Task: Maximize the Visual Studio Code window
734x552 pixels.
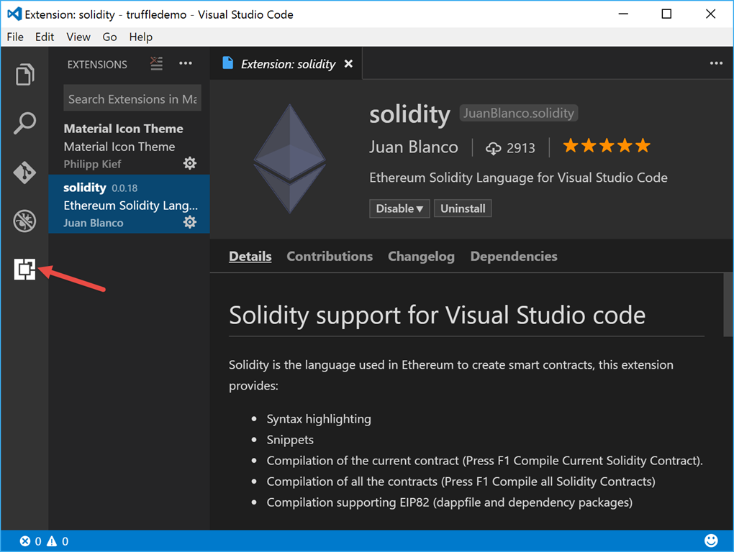Action: (x=666, y=14)
